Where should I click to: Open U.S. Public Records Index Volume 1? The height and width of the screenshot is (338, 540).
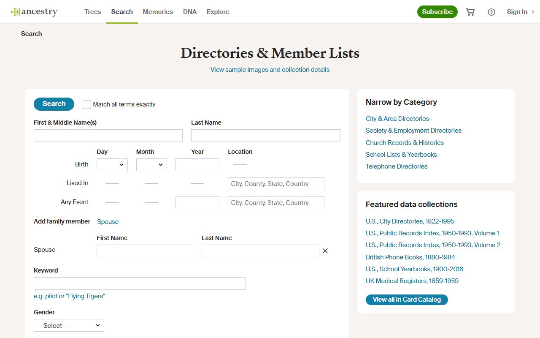(432, 233)
